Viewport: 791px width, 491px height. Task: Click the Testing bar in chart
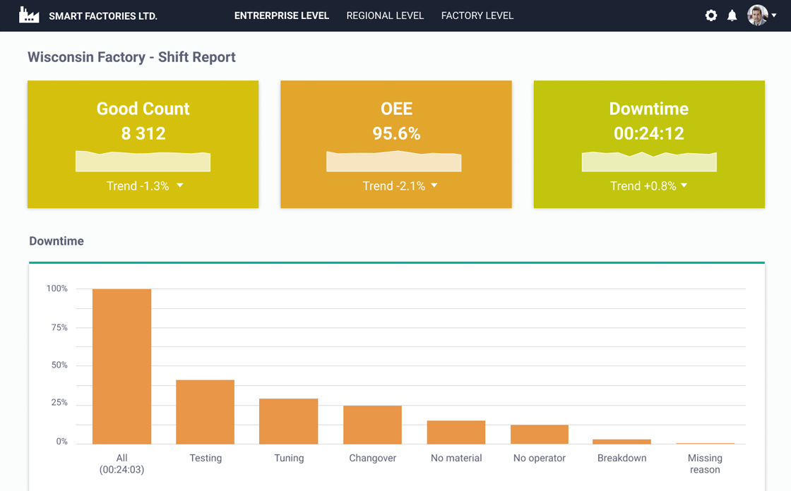click(205, 412)
